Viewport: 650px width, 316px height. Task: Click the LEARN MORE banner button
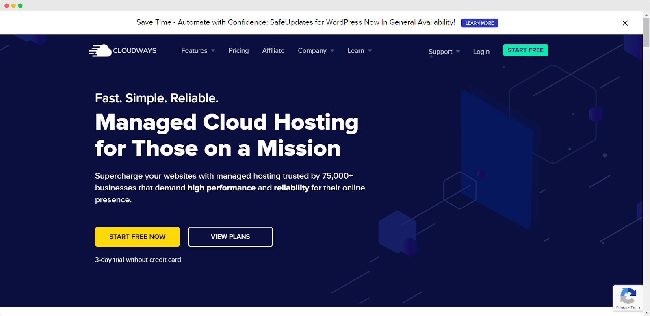479,23
